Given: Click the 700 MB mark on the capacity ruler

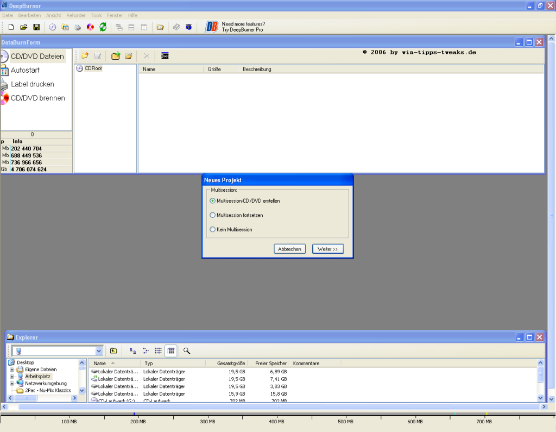Looking at the screenshot, I should coord(484,422).
